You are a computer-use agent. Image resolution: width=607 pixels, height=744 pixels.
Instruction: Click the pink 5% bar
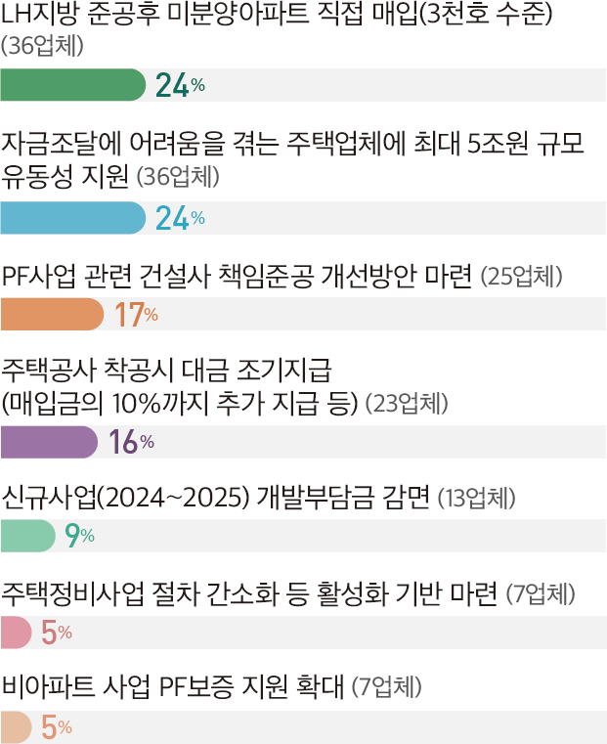point(16,633)
